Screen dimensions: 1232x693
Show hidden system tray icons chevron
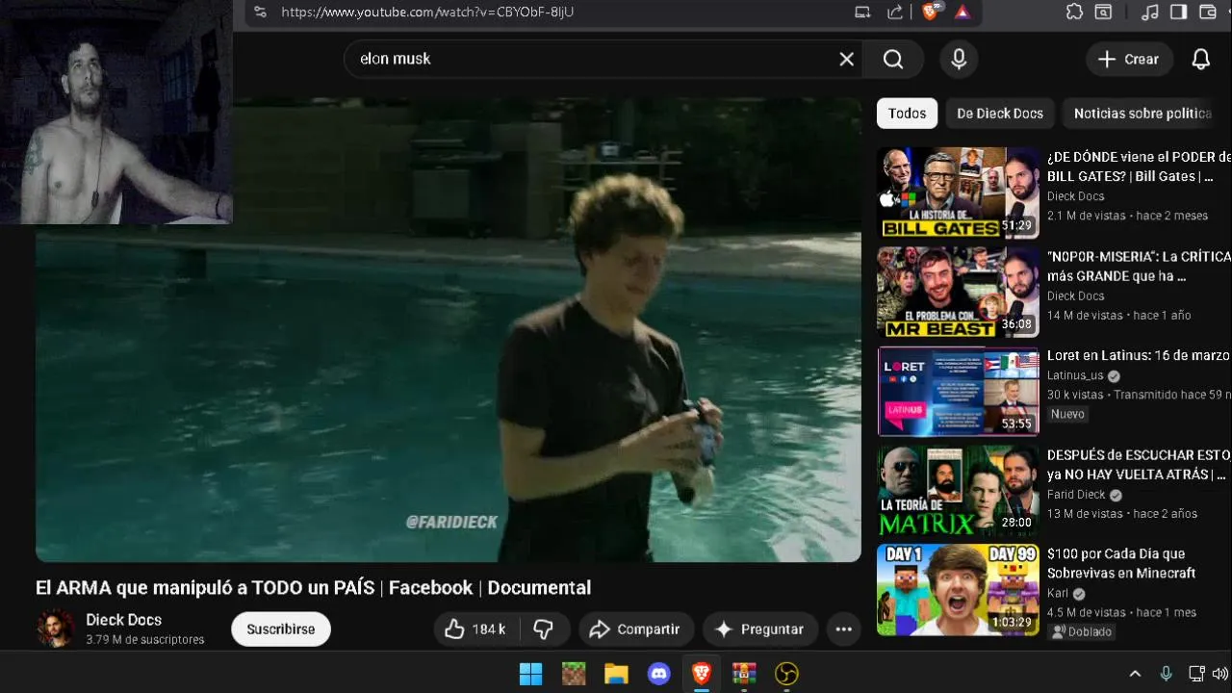tap(1135, 674)
